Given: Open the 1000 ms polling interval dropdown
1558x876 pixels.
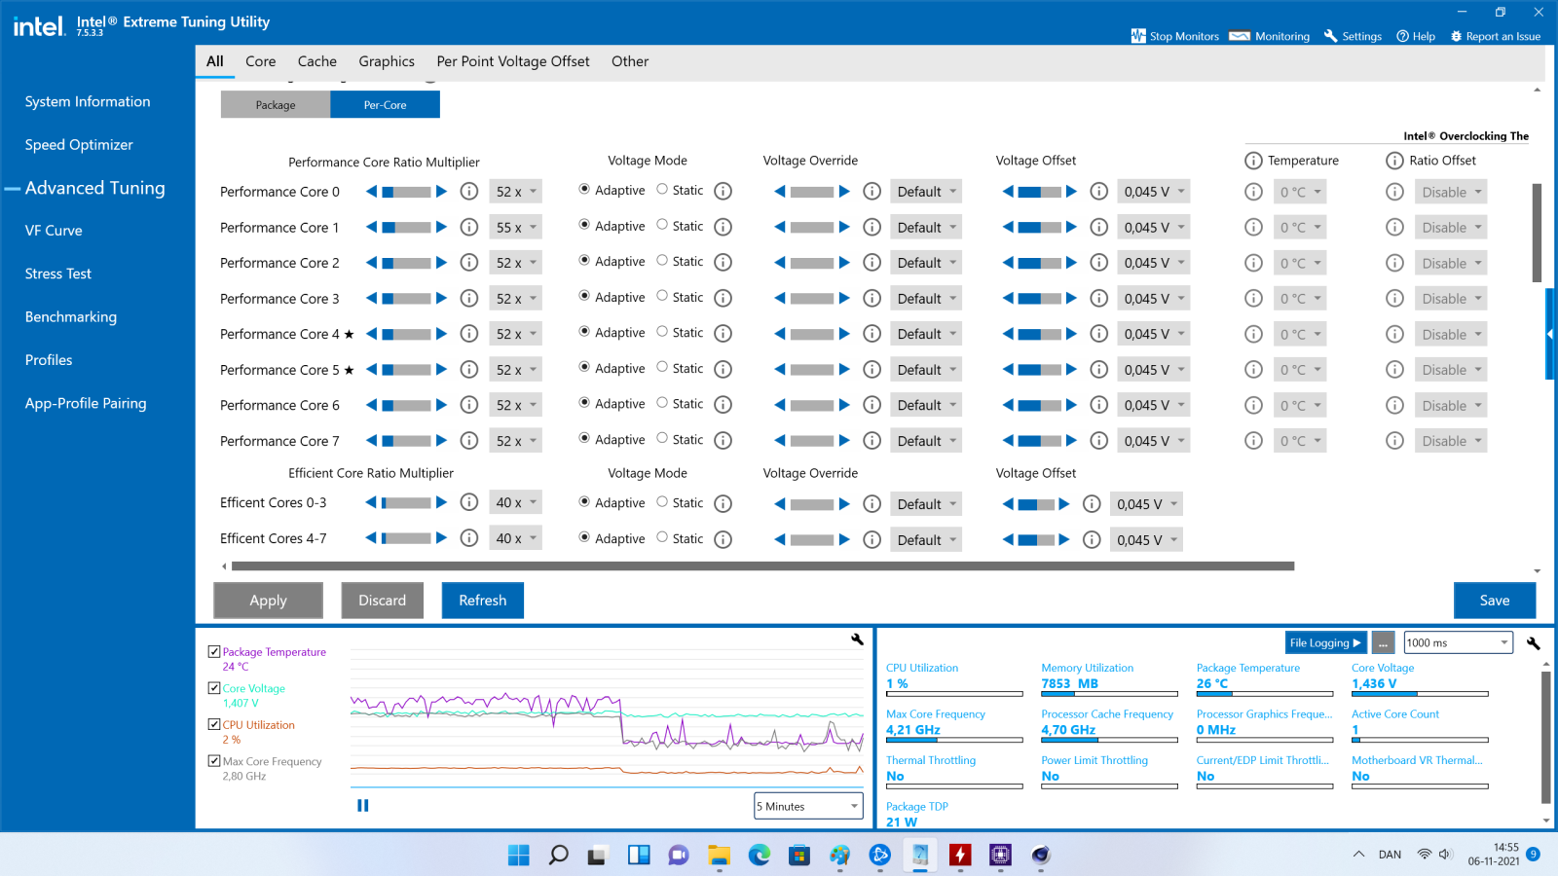Looking at the screenshot, I should pyautogui.click(x=1458, y=642).
